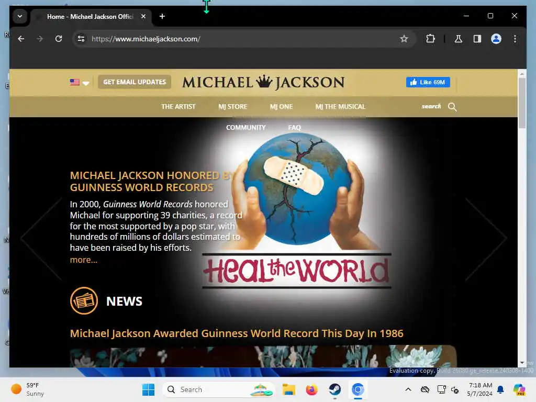Open the browser side panel
Viewport: 536px width, 402px height.
click(x=477, y=39)
